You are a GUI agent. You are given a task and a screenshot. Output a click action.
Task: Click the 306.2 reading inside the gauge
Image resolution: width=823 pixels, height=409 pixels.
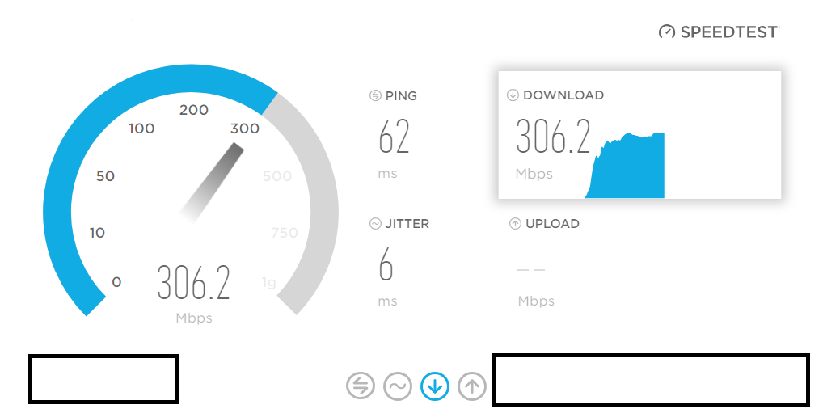point(194,283)
